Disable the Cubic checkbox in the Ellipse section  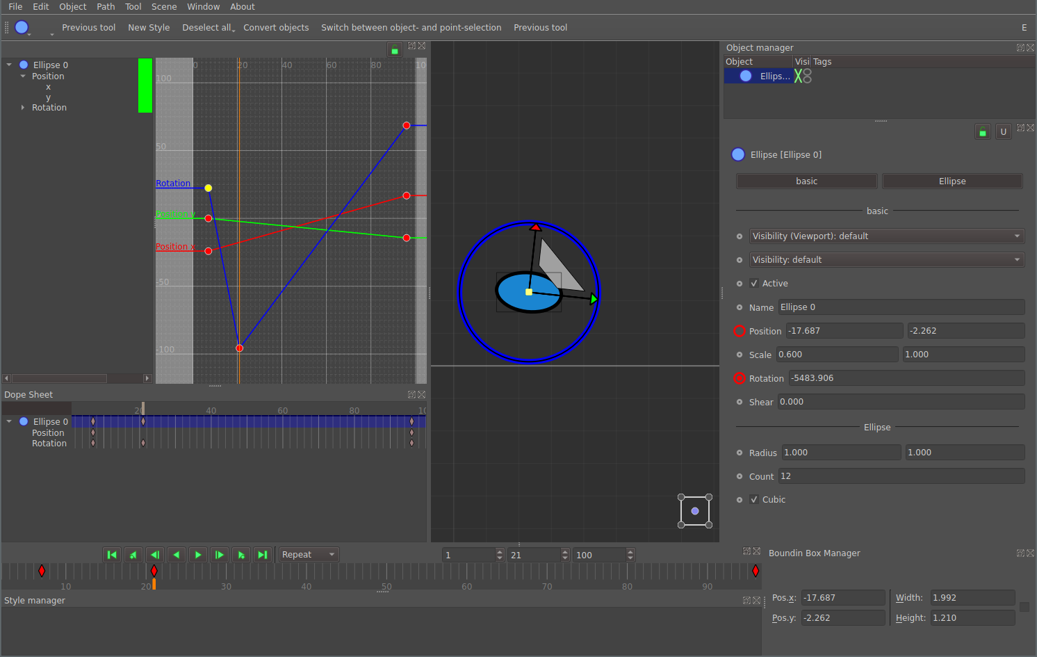click(754, 499)
